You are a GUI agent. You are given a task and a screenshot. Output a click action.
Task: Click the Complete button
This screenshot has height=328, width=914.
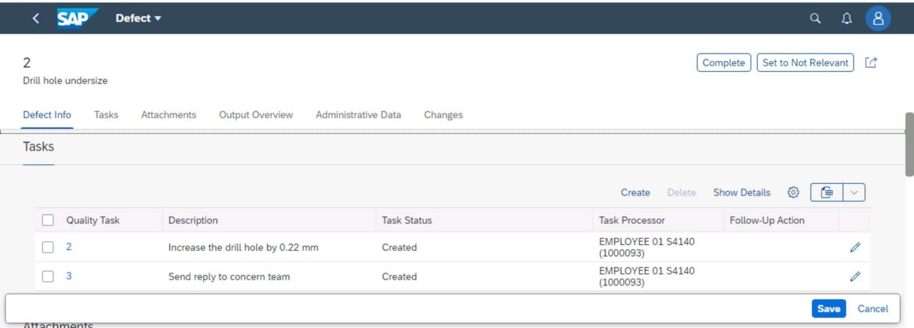click(723, 62)
